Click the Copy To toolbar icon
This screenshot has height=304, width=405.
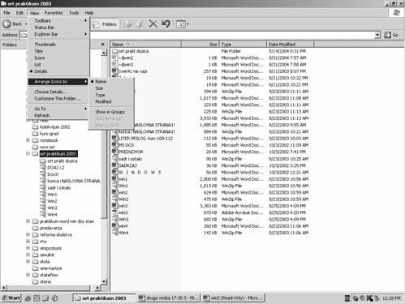click(x=140, y=24)
